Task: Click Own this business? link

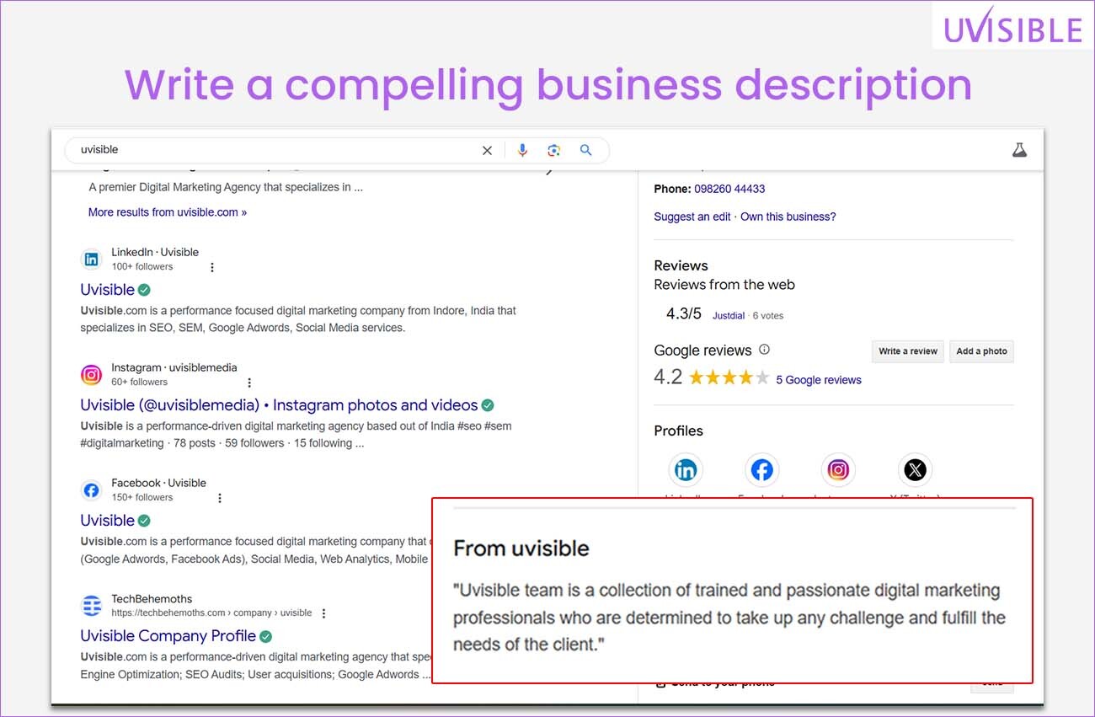Action: point(788,217)
